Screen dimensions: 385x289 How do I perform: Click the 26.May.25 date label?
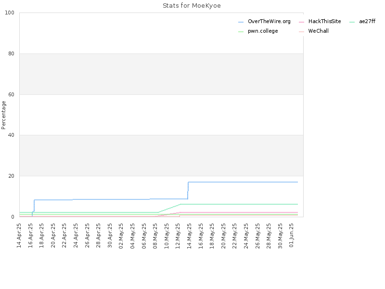pos(257,236)
